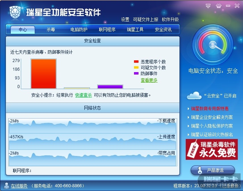Click the 永久免费 free antivirus banner
This screenshot has height=191, width=243.
[x=212, y=149]
